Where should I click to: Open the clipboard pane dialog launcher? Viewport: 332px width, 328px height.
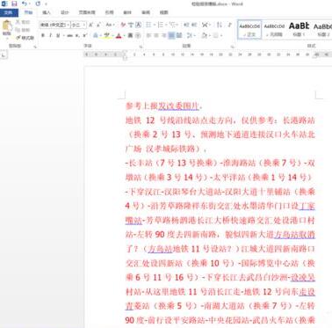[35, 47]
